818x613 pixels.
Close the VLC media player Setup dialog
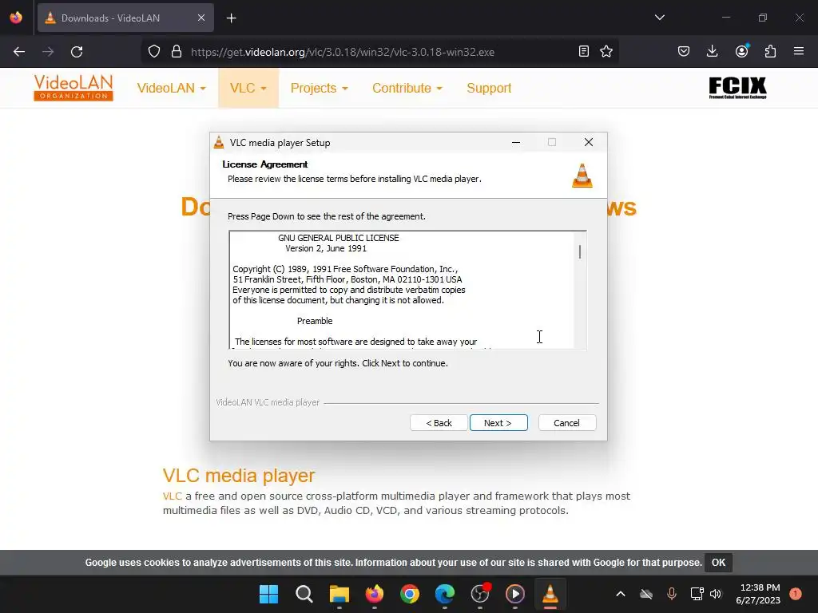(x=589, y=142)
